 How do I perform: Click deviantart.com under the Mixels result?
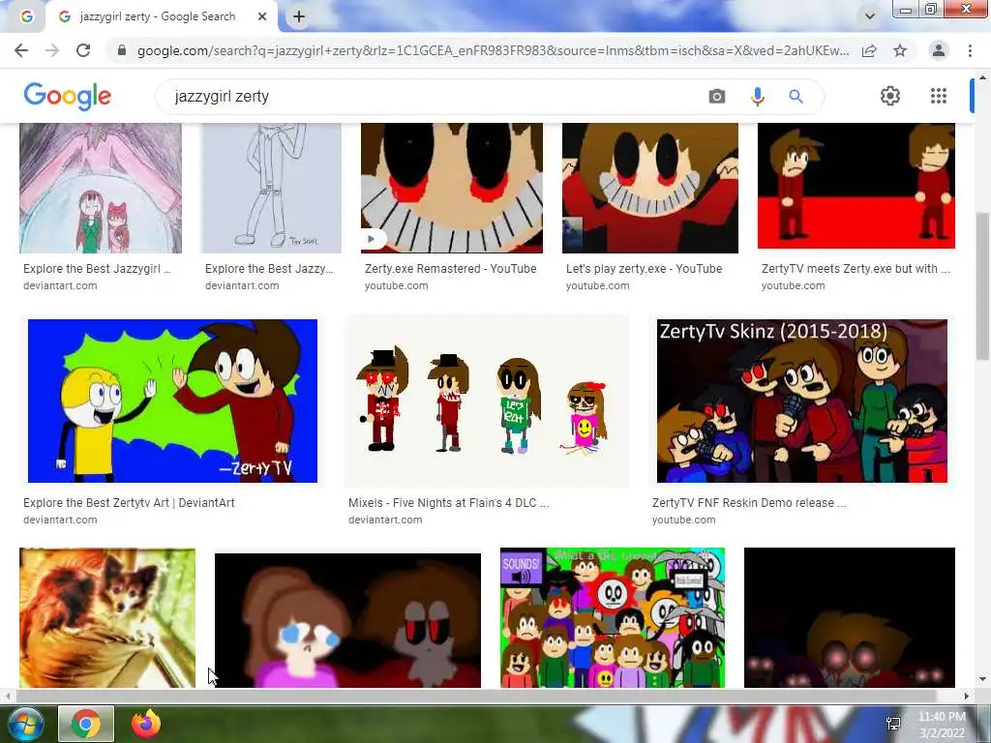(385, 520)
